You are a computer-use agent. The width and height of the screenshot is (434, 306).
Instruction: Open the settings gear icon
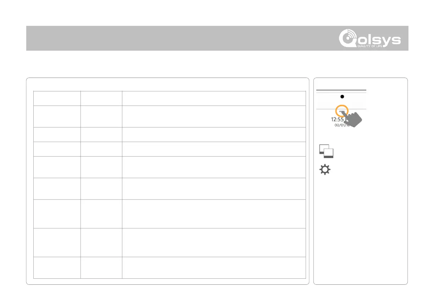325,170
